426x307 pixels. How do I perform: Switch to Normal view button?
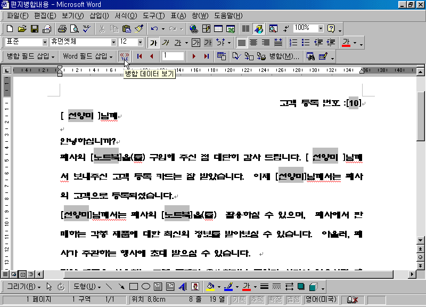click(x=5, y=274)
